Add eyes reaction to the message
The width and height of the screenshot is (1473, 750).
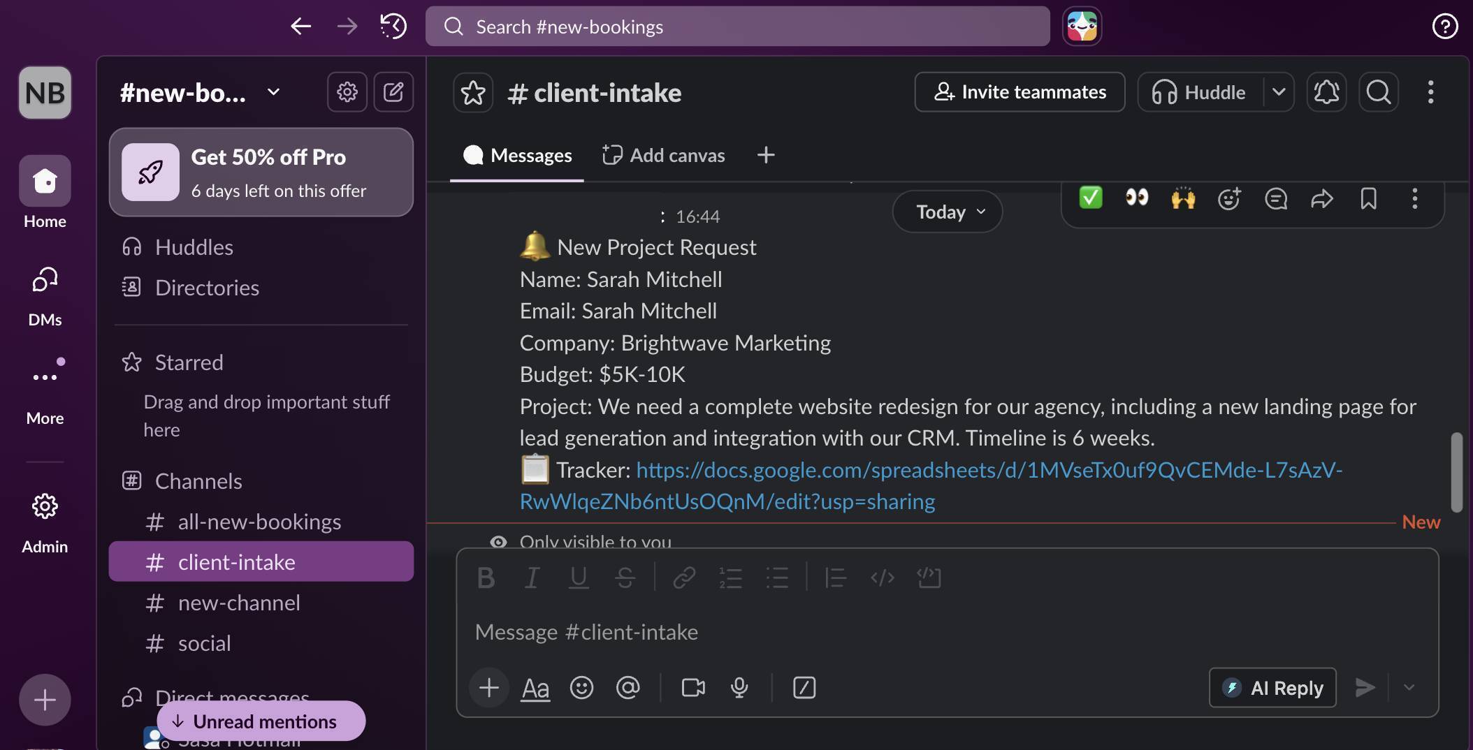1136,198
